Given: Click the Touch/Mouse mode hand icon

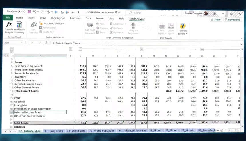Looking at the screenshot, I should click(49, 12).
